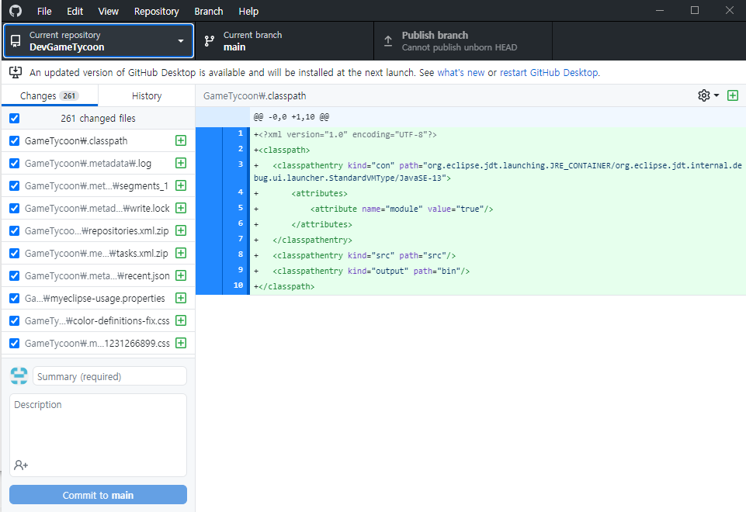
Task: Select GameTycoon₩.classpath file name in list
Action: click(76, 140)
